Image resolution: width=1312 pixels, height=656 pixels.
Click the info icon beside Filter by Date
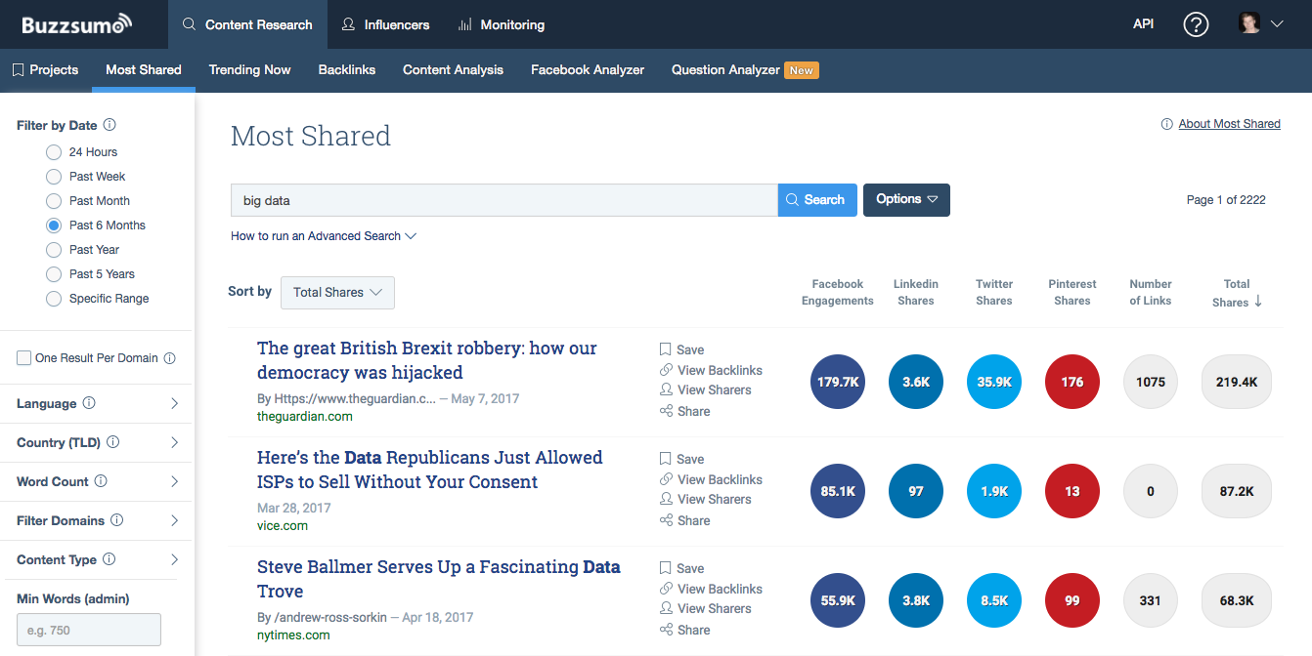pos(108,125)
